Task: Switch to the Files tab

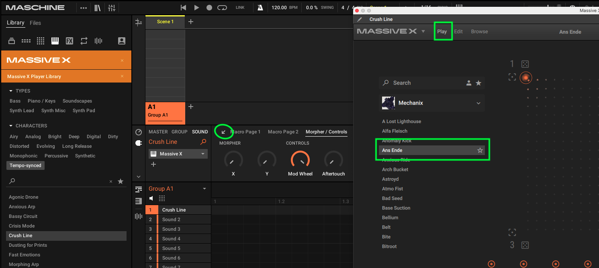Action: (35, 23)
